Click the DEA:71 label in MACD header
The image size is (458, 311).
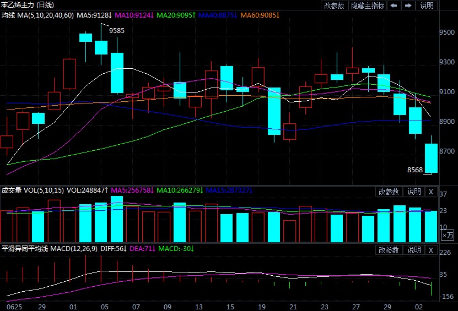(141, 249)
